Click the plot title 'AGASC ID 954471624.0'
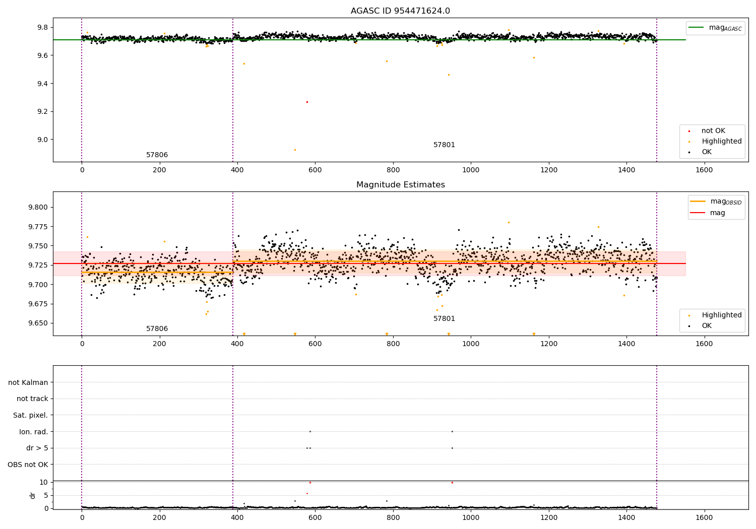 coord(400,11)
